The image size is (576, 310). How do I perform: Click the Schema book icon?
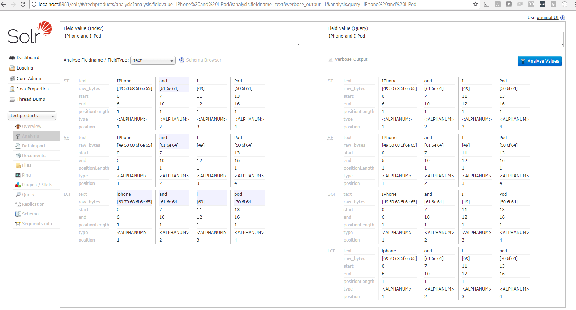tap(18, 214)
